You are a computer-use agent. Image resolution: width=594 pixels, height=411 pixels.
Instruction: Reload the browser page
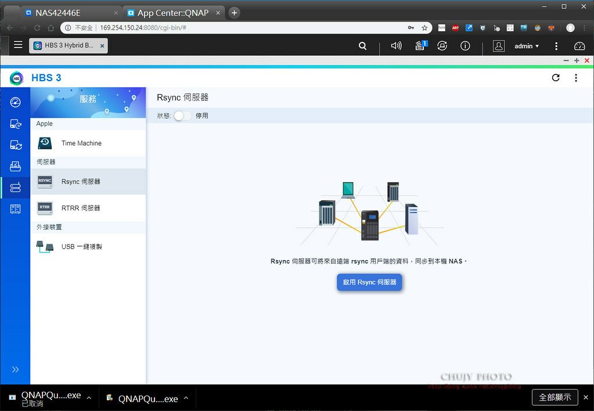coord(37,28)
